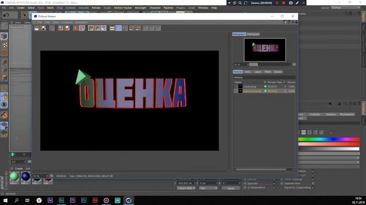Select the live selection cursor tool
Image resolution: width=366 pixels, height=205 pixels.
[x=24, y=15]
